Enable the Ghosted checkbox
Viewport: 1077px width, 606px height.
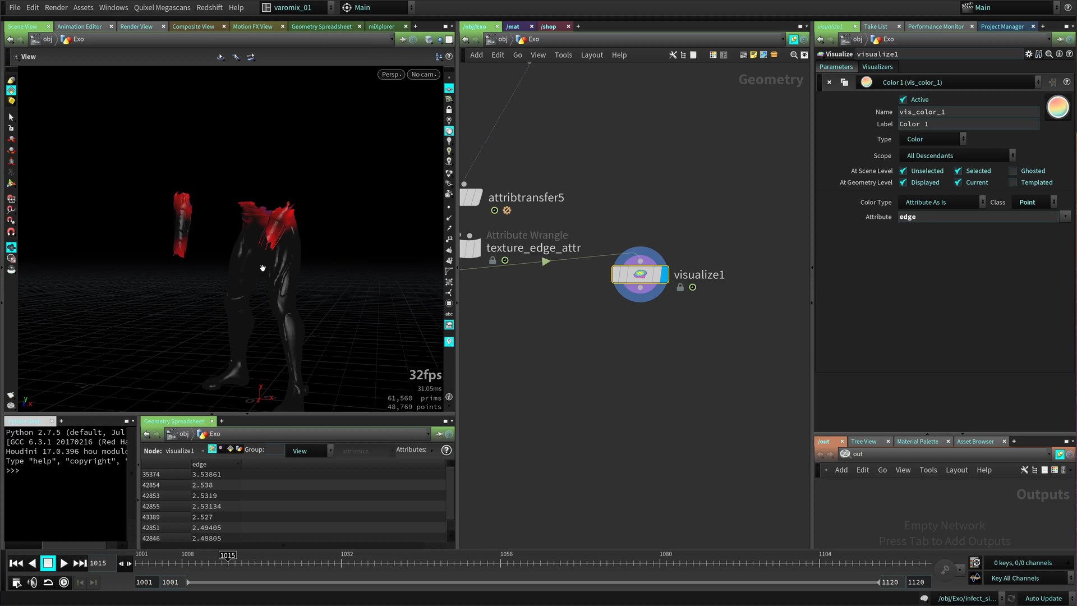point(1012,171)
